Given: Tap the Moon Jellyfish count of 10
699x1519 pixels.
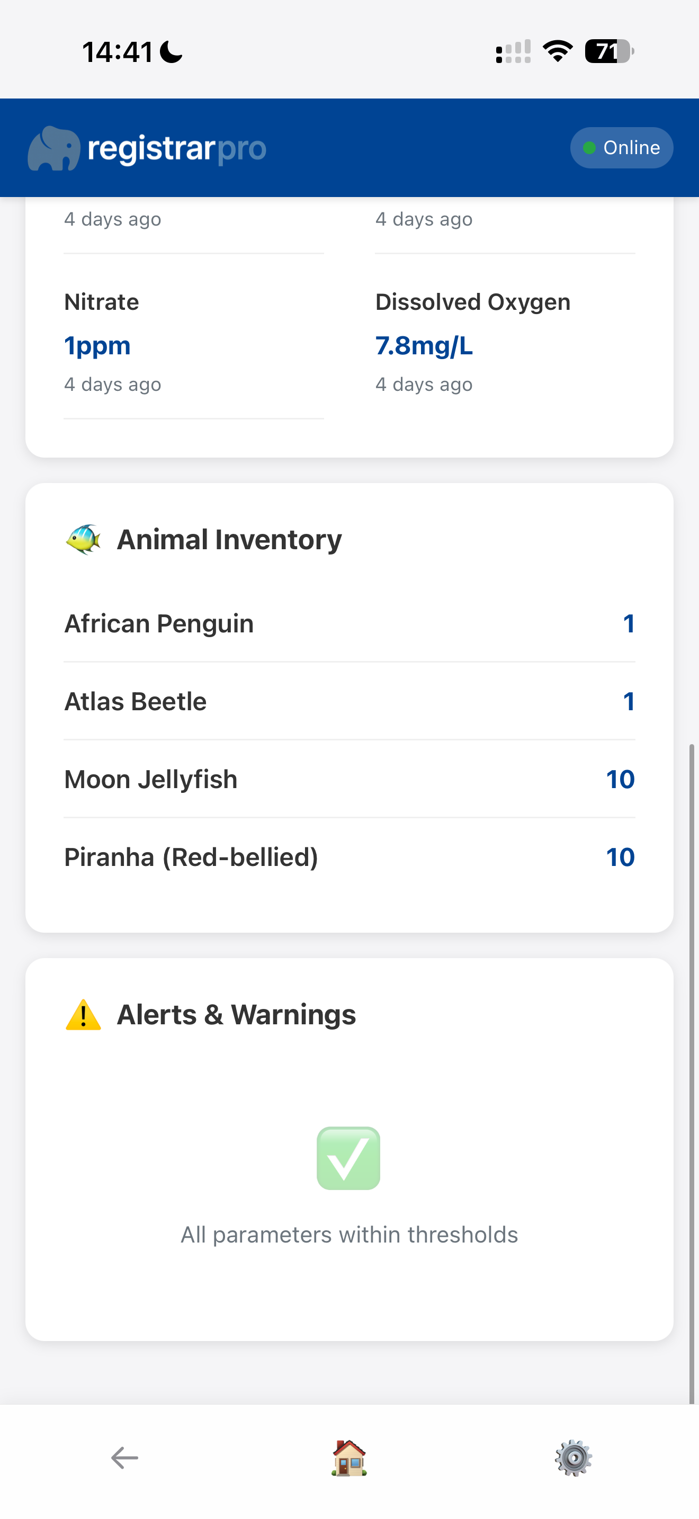Looking at the screenshot, I should coord(620,779).
